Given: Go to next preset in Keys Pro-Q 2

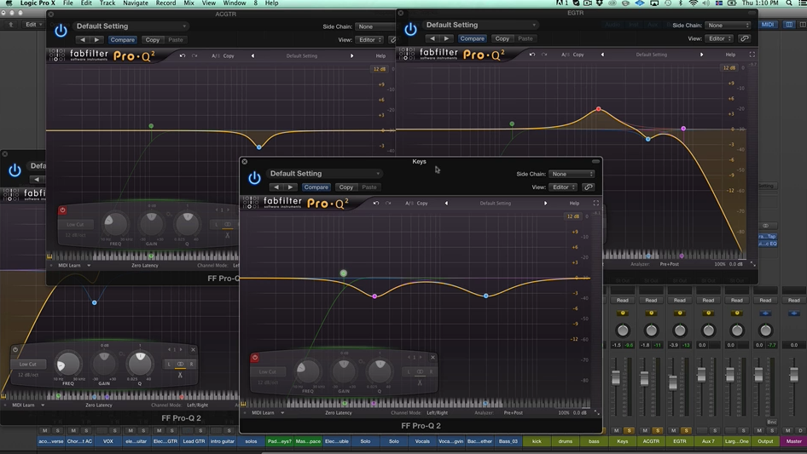Looking at the screenshot, I should click(546, 203).
